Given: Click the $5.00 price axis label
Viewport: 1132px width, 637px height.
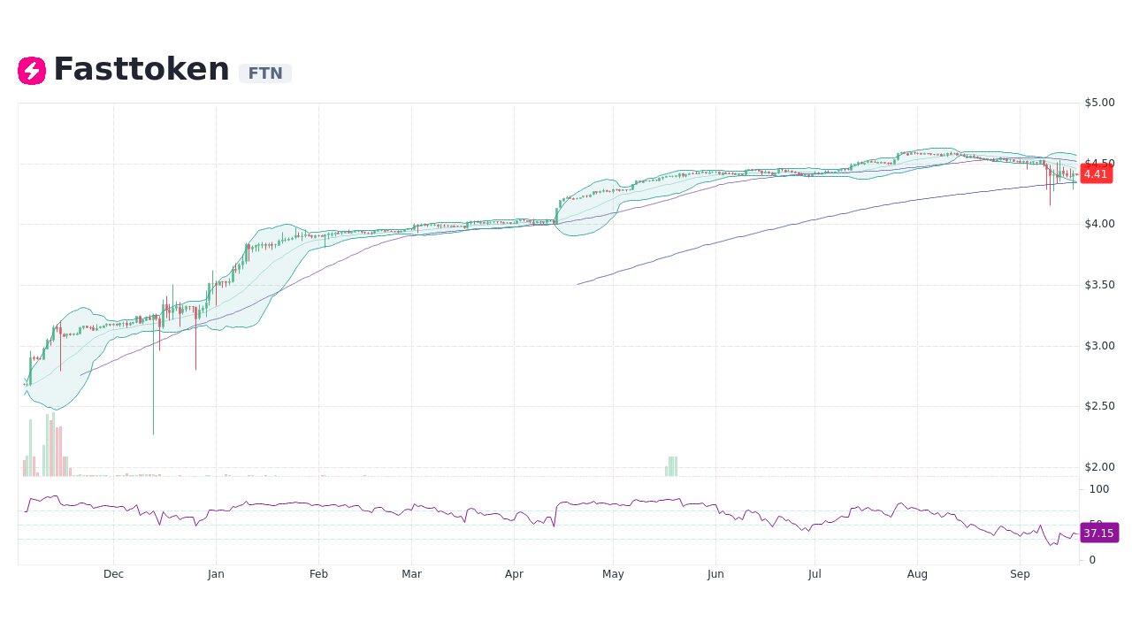Looking at the screenshot, I should pos(1098,102).
